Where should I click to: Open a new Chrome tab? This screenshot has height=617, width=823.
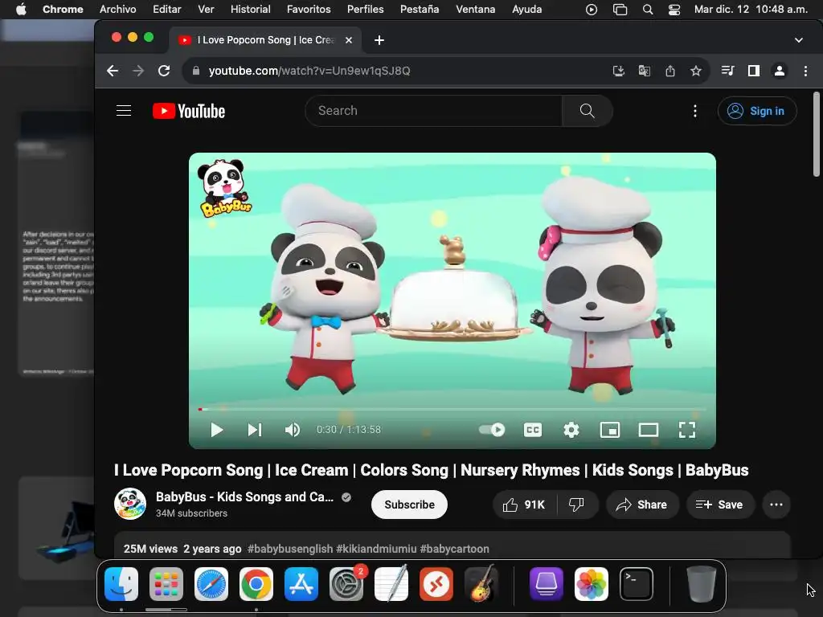[x=379, y=40]
